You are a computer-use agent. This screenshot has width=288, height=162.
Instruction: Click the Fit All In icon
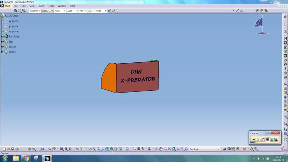(x=82, y=149)
